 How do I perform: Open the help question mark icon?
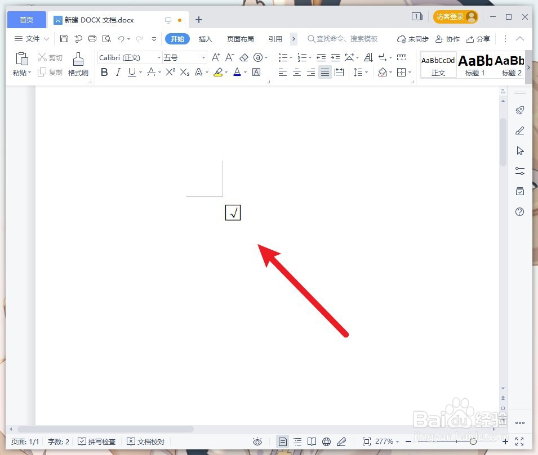click(x=520, y=211)
